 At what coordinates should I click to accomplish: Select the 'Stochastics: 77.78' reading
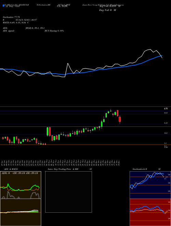click(x=11, y=17)
